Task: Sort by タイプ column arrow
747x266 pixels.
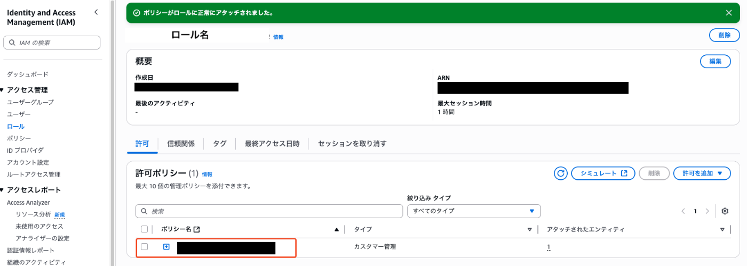Action: [x=529, y=230]
